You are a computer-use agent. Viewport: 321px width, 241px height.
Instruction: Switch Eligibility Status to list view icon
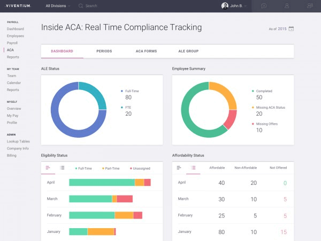point(62,168)
